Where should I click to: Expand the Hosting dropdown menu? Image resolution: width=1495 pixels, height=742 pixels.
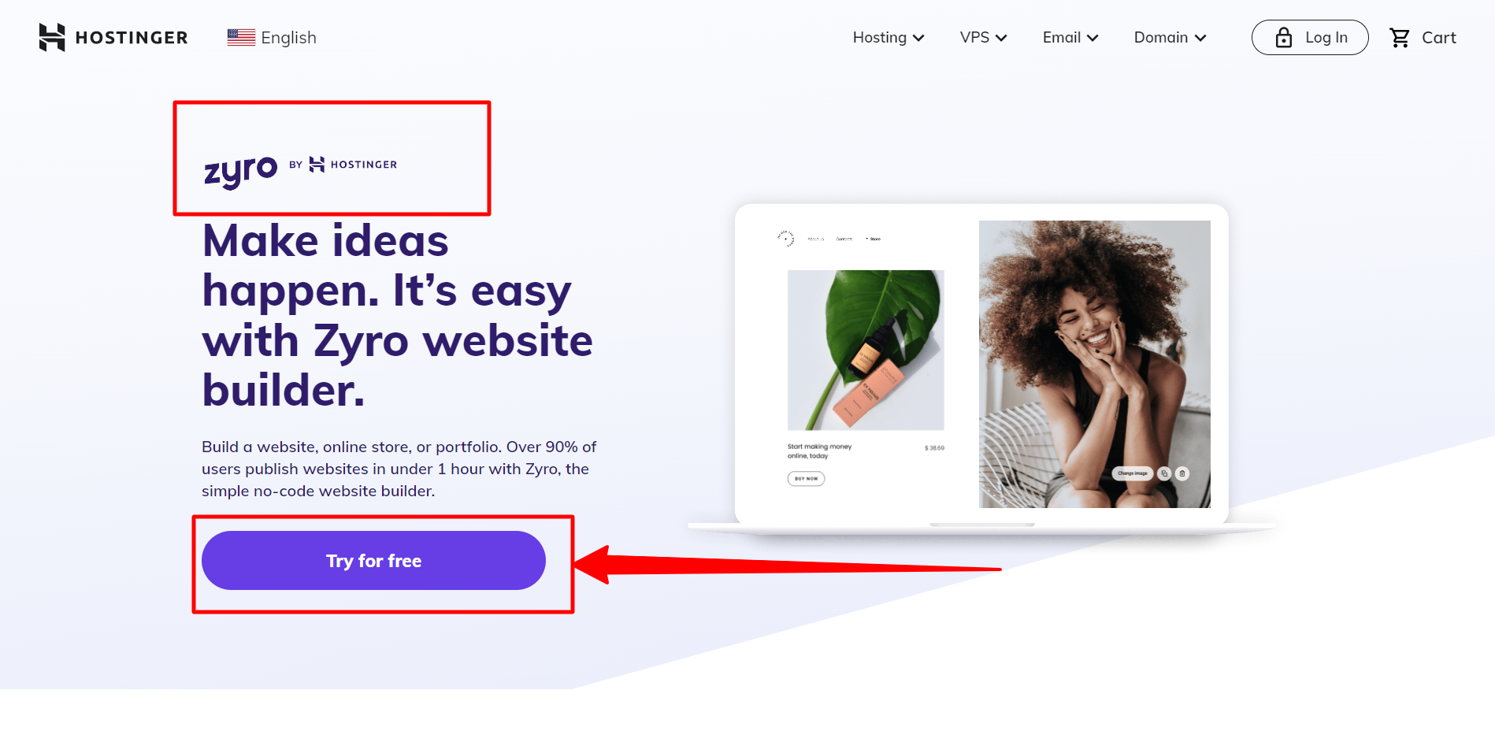coord(888,38)
